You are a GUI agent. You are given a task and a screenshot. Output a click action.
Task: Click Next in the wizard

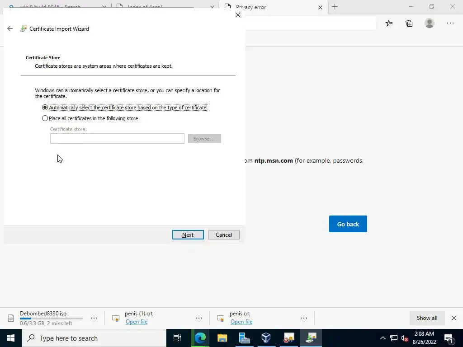[x=188, y=235]
